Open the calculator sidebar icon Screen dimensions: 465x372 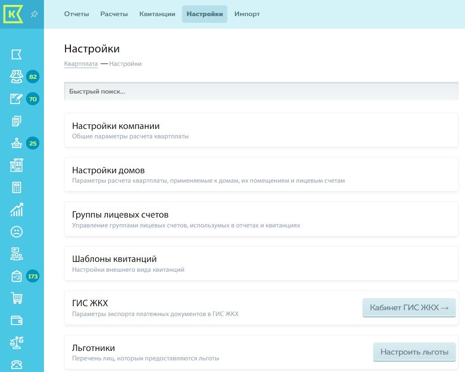pos(16,187)
